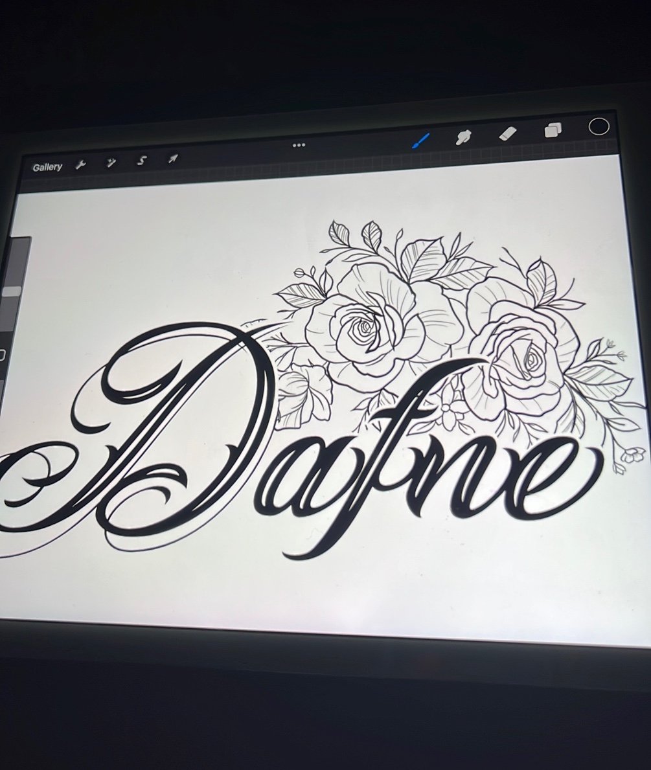The height and width of the screenshot is (770, 651).
Task: Select the Eraser tool
Action: [x=508, y=133]
